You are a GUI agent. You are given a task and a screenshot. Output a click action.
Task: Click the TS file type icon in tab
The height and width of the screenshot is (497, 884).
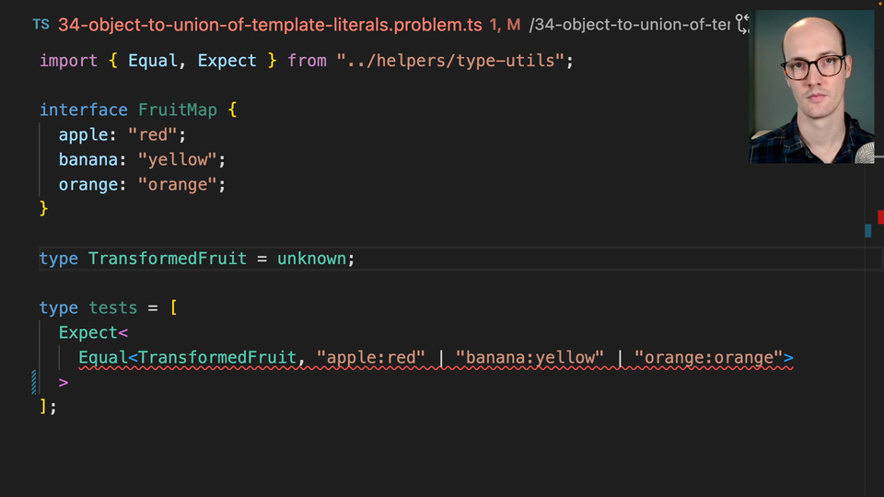click(41, 25)
